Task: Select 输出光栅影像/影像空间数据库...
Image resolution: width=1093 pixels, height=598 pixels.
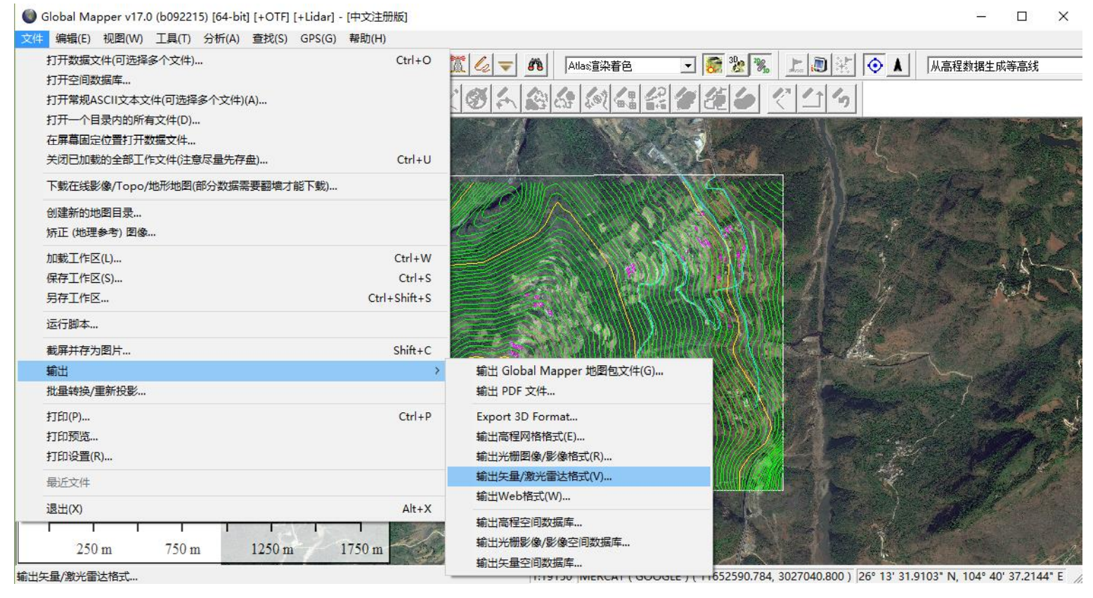Action: tap(579, 542)
